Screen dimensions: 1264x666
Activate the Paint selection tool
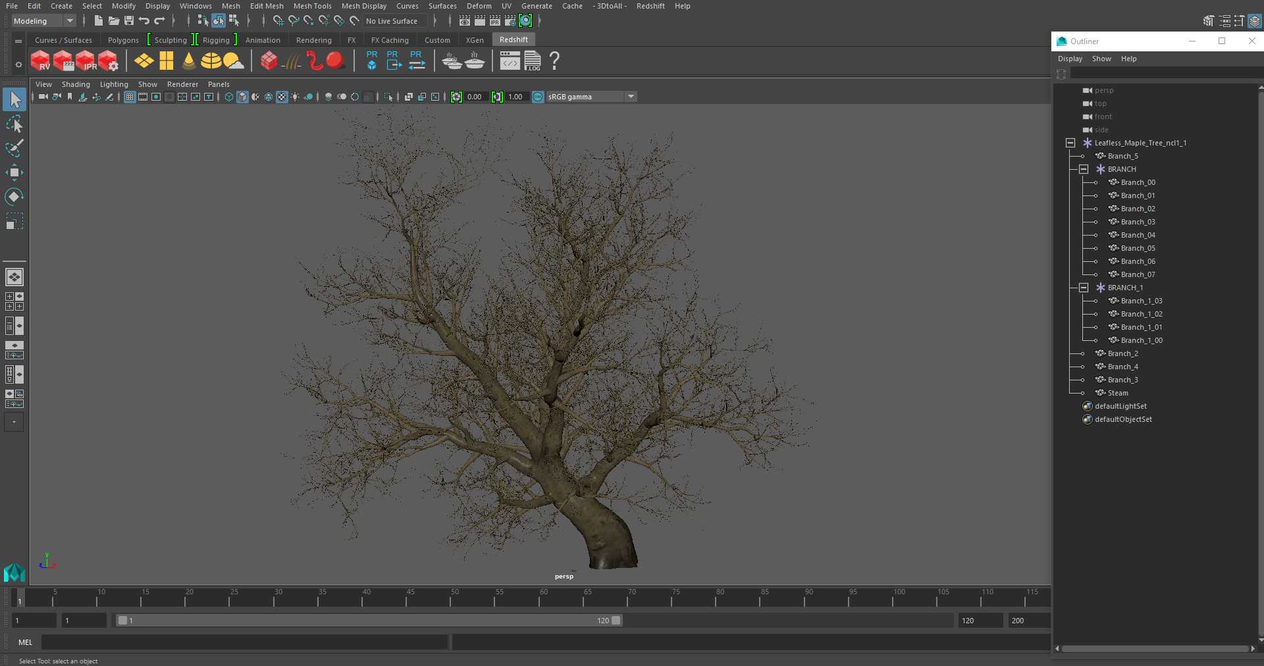[14, 148]
